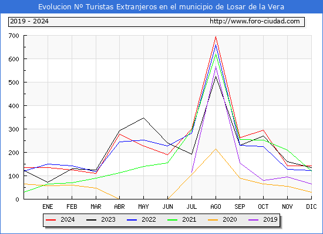Click the orange 2020 peak at AGO
The image size is (323, 234).
(216, 149)
